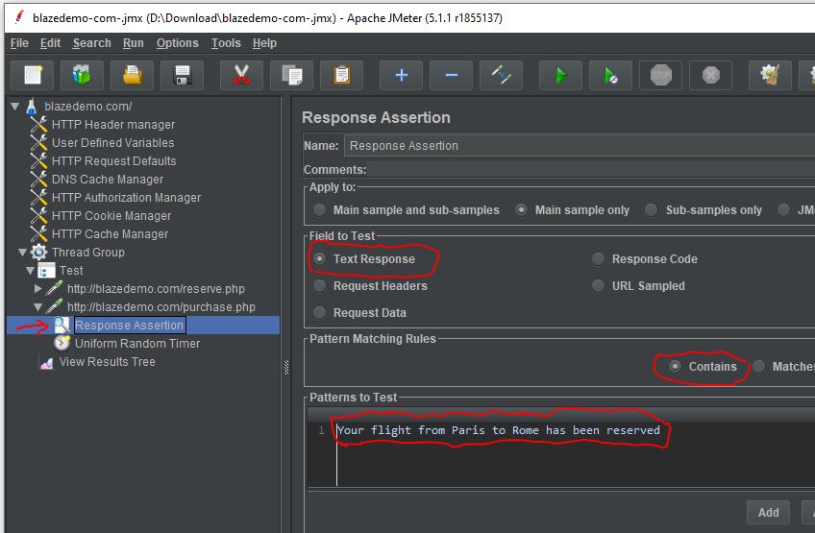Select View Results Tree in the tree
Viewport: 815px width, 533px height.
[106, 362]
